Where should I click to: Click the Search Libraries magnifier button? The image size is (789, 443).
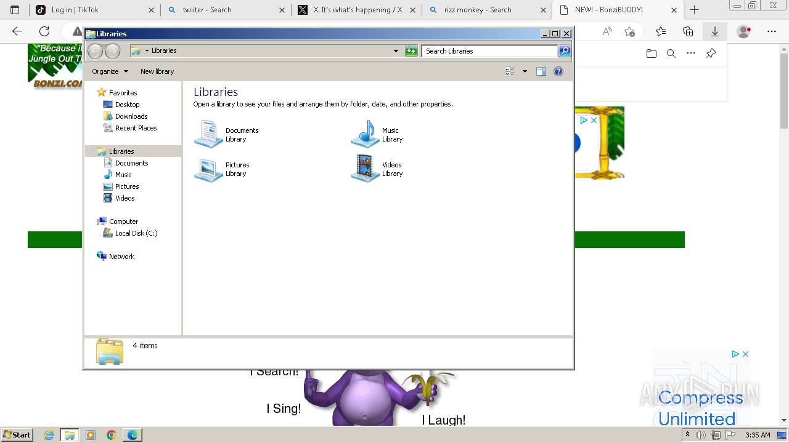pos(565,51)
